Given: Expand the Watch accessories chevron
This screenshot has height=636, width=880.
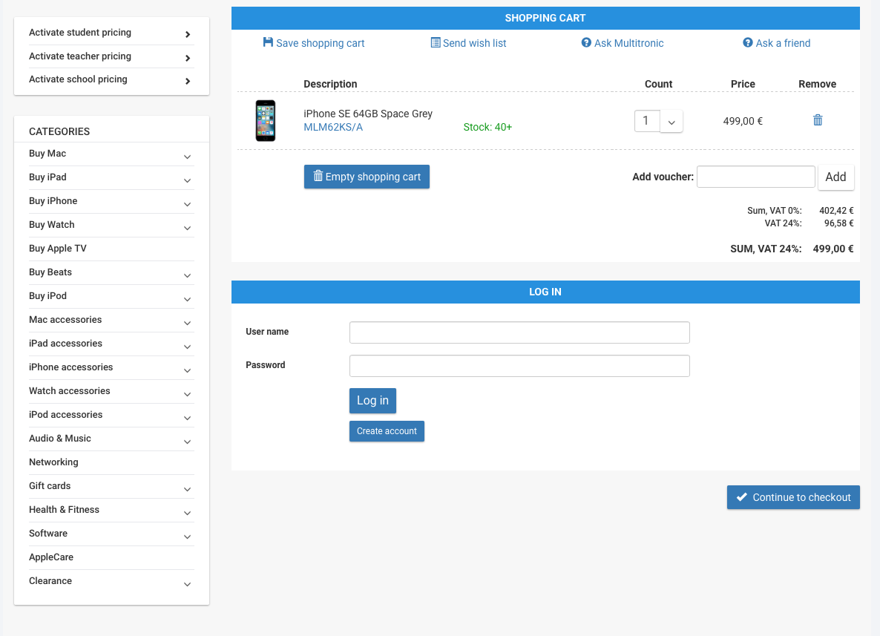Looking at the screenshot, I should point(188,395).
